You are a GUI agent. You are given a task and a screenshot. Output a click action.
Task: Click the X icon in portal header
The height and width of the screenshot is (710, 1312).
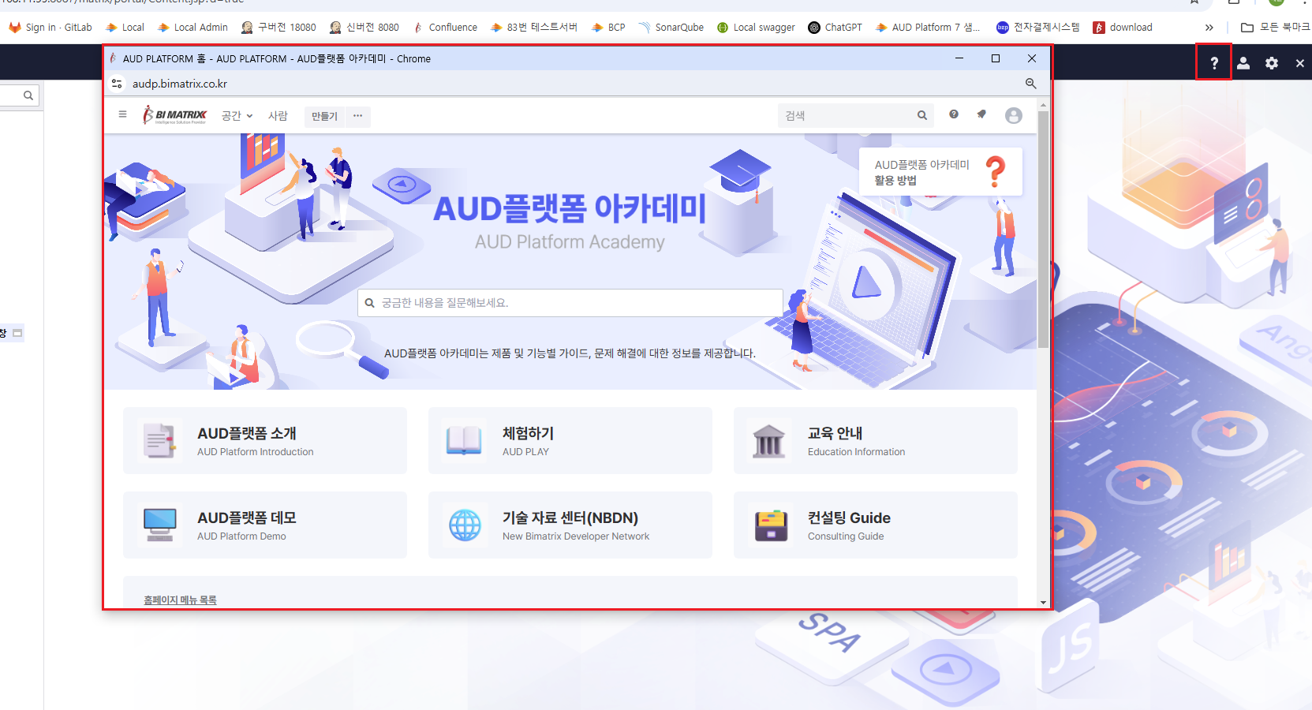coord(1300,63)
